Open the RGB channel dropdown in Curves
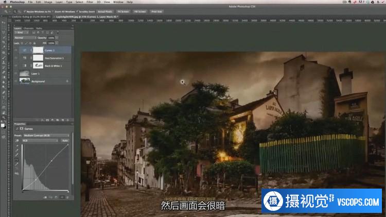This screenshot has height=217, width=386. [40, 141]
